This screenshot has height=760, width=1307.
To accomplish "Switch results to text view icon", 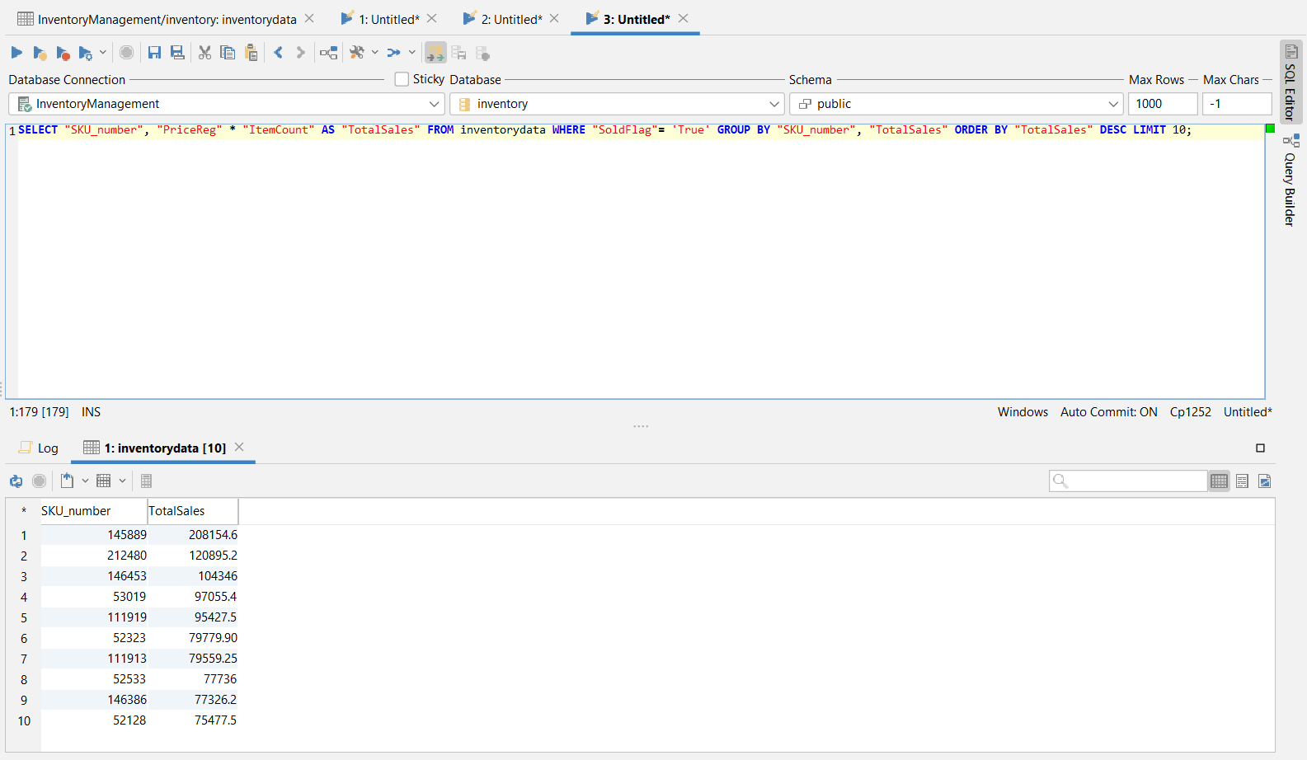I will (1242, 481).
